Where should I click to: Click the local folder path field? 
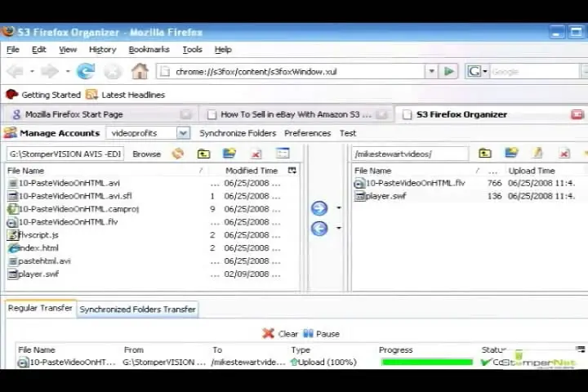click(x=65, y=154)
